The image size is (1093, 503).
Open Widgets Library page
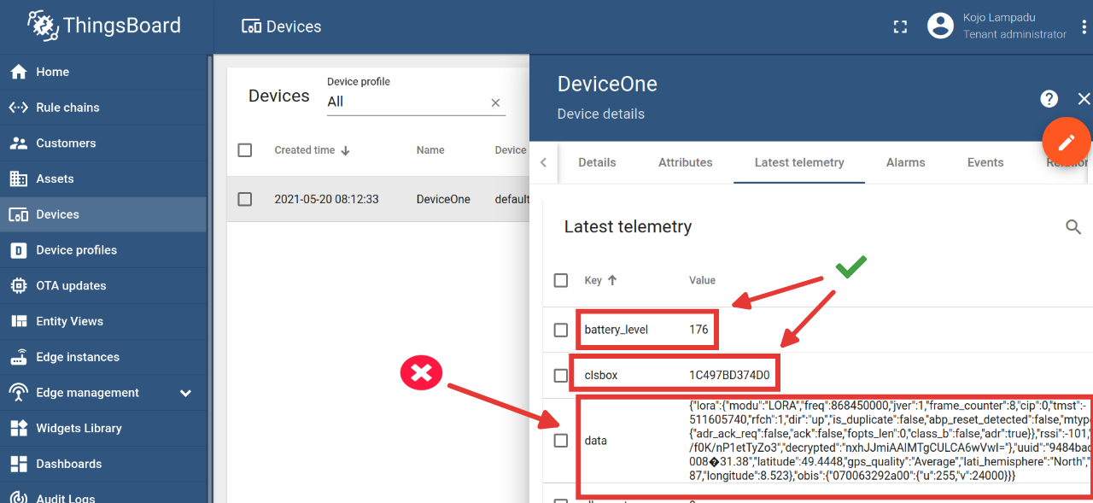point(102,429)
